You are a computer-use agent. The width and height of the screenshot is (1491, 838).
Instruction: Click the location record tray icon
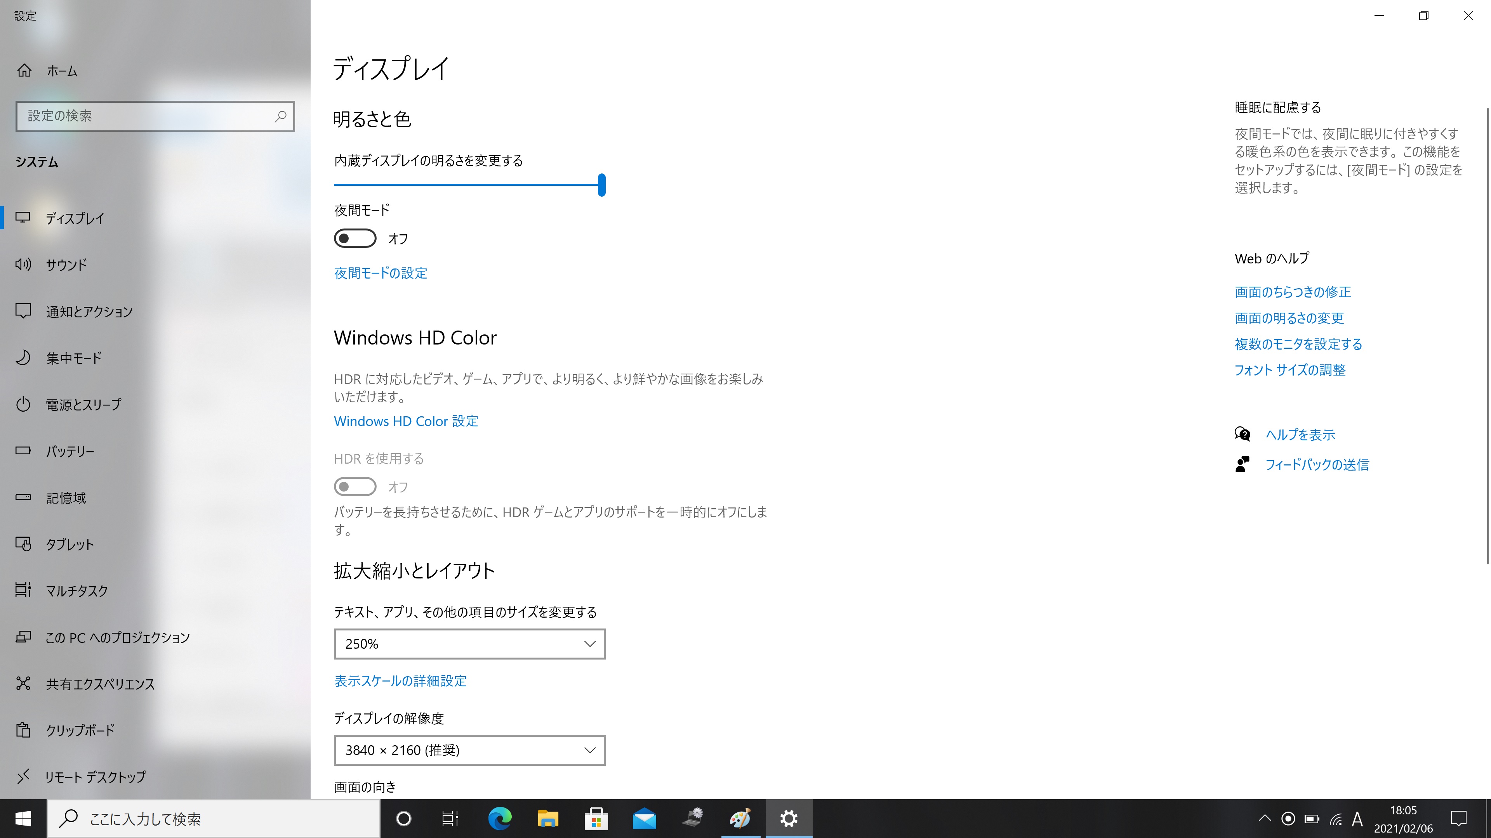click(x=1288, y=818)
